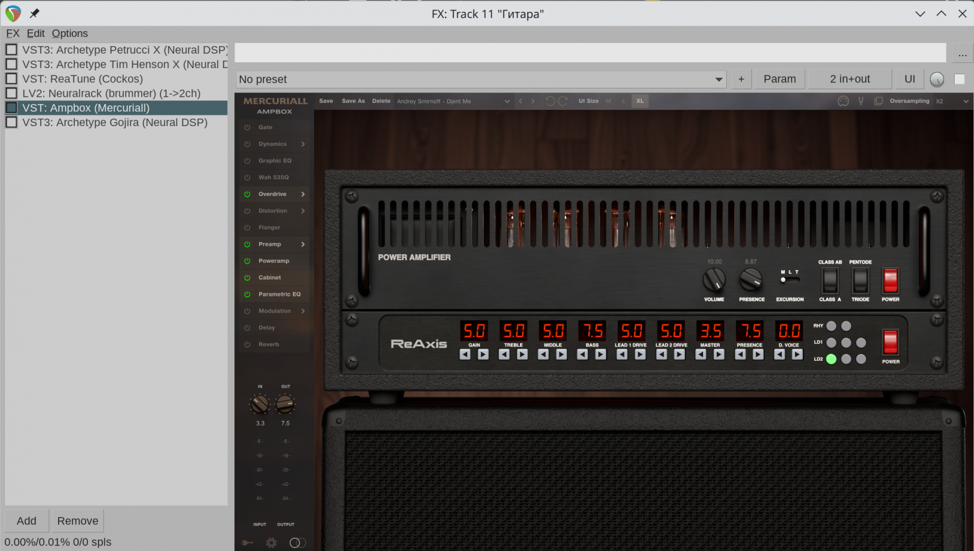The height and width of the screenshot is (551, 974).
Task: Toggle the Delay power icon
Action: coord(247,328)
